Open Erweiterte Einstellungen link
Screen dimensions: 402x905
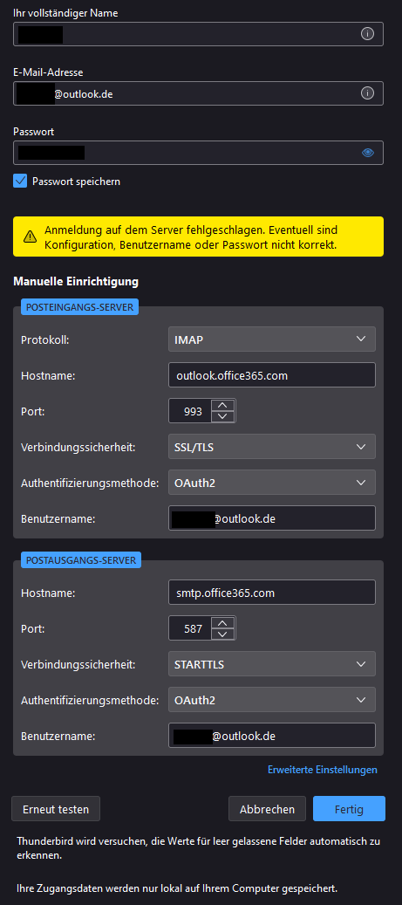[323, 770]
